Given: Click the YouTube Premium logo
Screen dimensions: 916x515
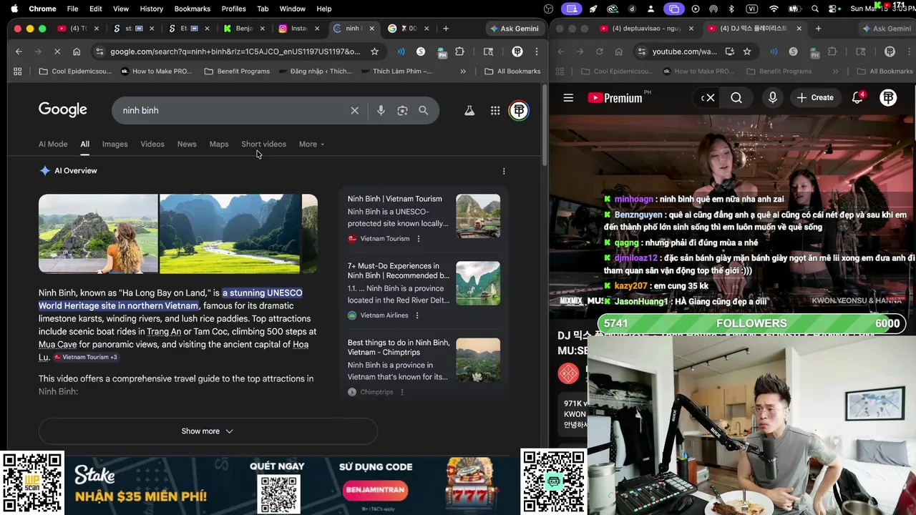Looking at the screenshot, I should click(x=615, y=98).
